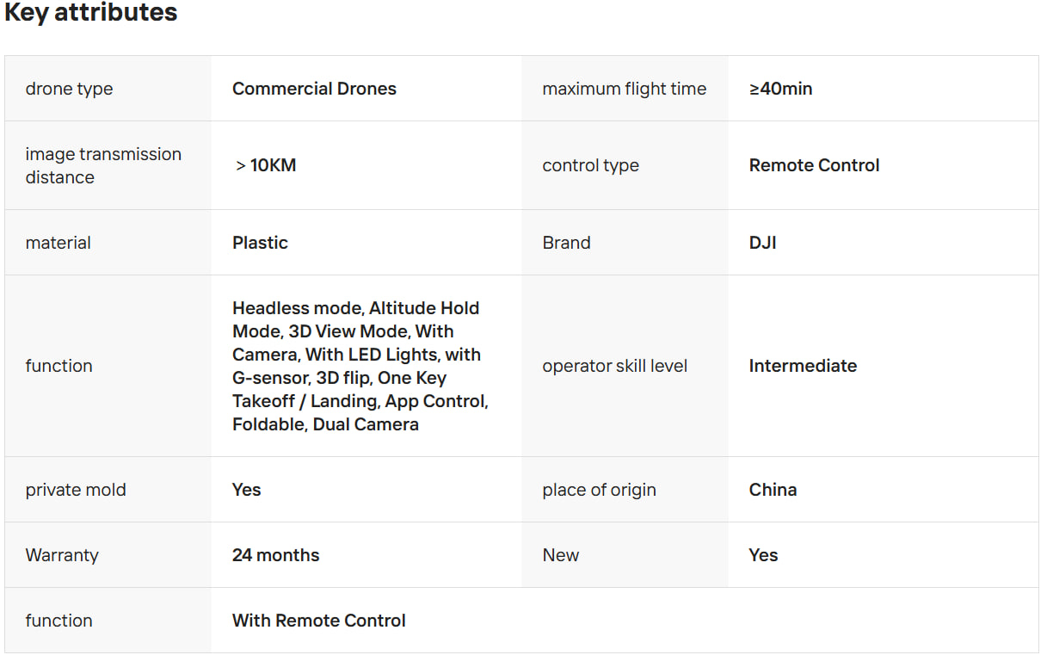Select the Remote Control value
Image resolution: width=1047 pixels, height=655 pixels.
(814, 165)
